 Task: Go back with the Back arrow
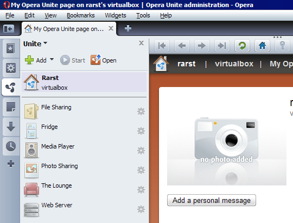(x=182, y=46)
